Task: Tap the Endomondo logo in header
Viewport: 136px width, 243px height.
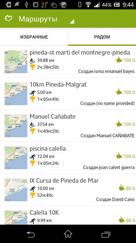Action: (8, 18)
